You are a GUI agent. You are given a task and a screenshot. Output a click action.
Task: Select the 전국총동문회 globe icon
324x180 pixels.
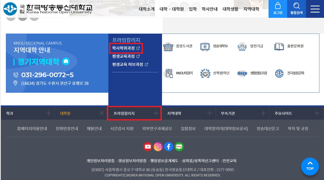(x=279, y=73)
